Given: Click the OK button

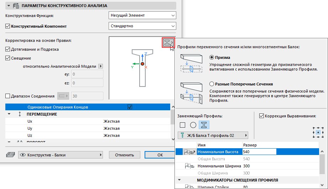Looking at the screenshot, I should pyautogui.click(x=160, y=155).
